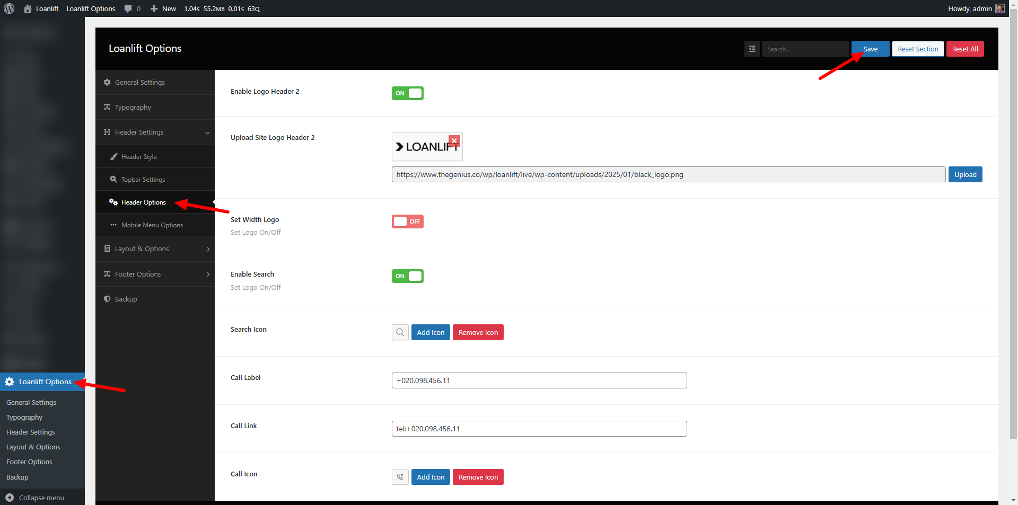
Task: Click the Collapse menu arrow icon
Action: pos(10,498)
